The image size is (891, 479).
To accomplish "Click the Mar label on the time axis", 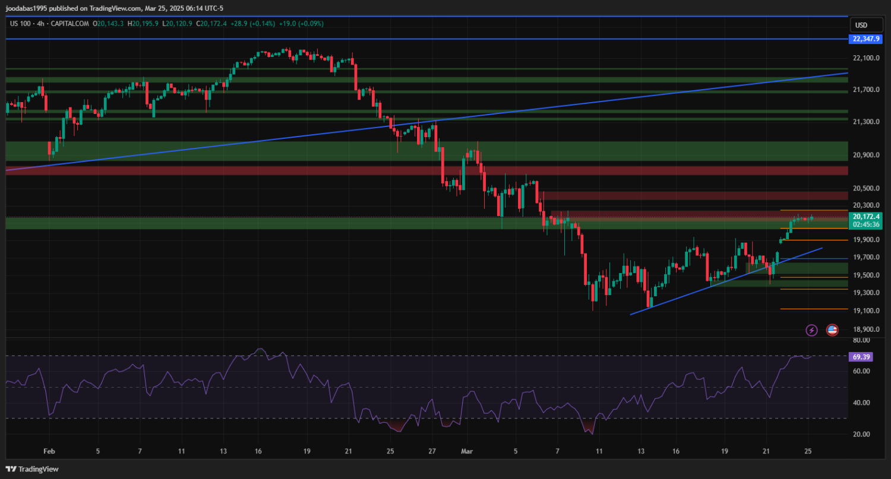I will coord(466,451).
